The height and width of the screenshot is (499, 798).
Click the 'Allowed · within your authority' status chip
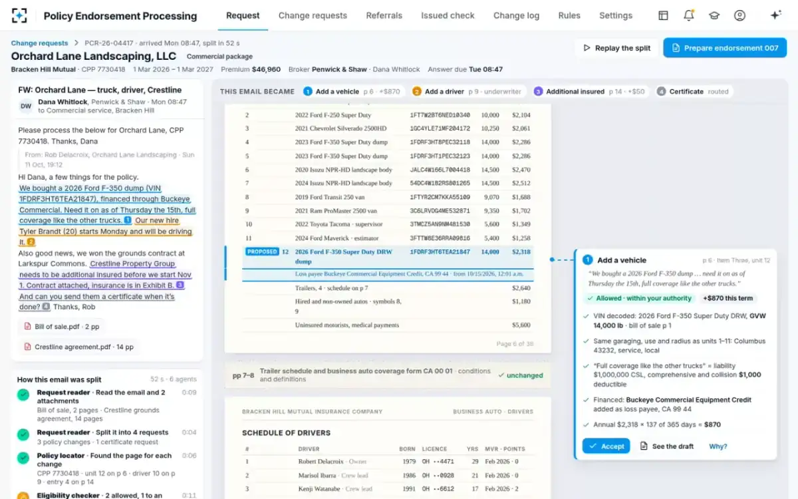pos(639,299)
